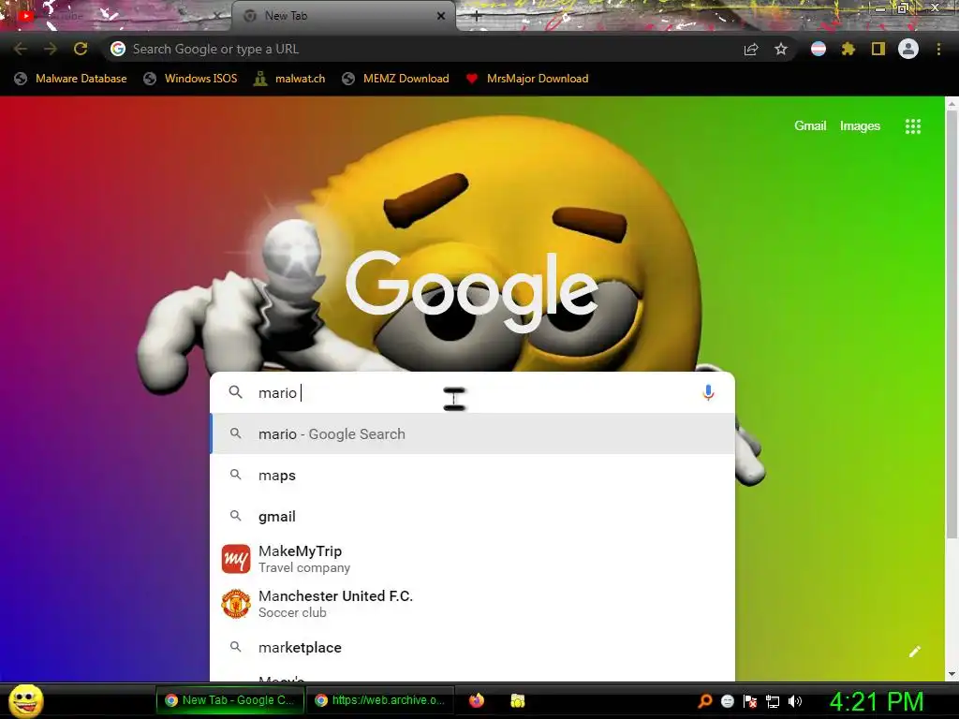Choose the 'maps' suggestion

pyautogui.click(x=472, y=475)
